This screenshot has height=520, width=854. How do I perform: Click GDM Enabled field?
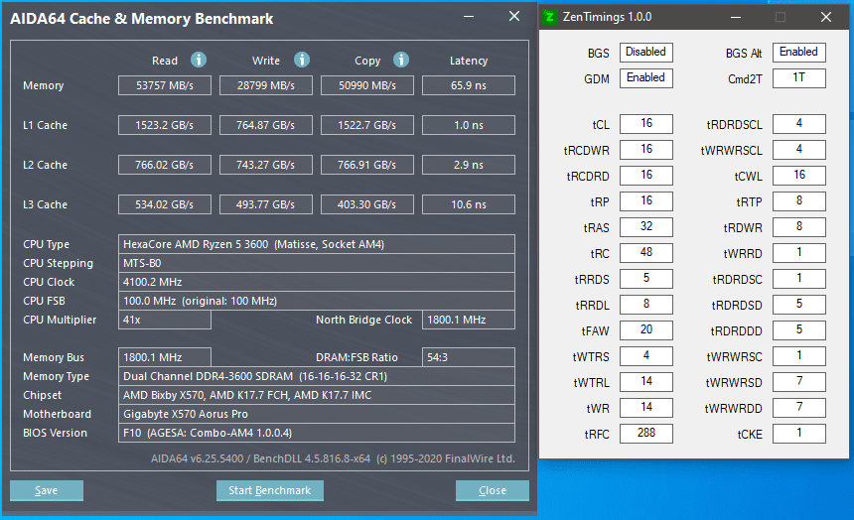point(645,77)
